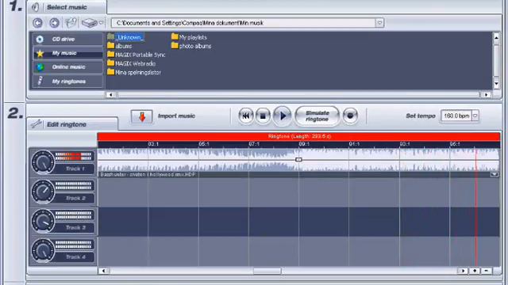Open the tempo dropdown arrow
The width and height of the screenshot is (508, 285).
475,116
